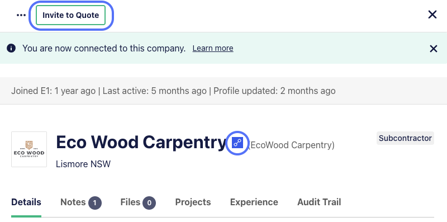Click the Eco Wood Carpentry company name heading
This screenshot has width=447, height=222.
[141, 142]
